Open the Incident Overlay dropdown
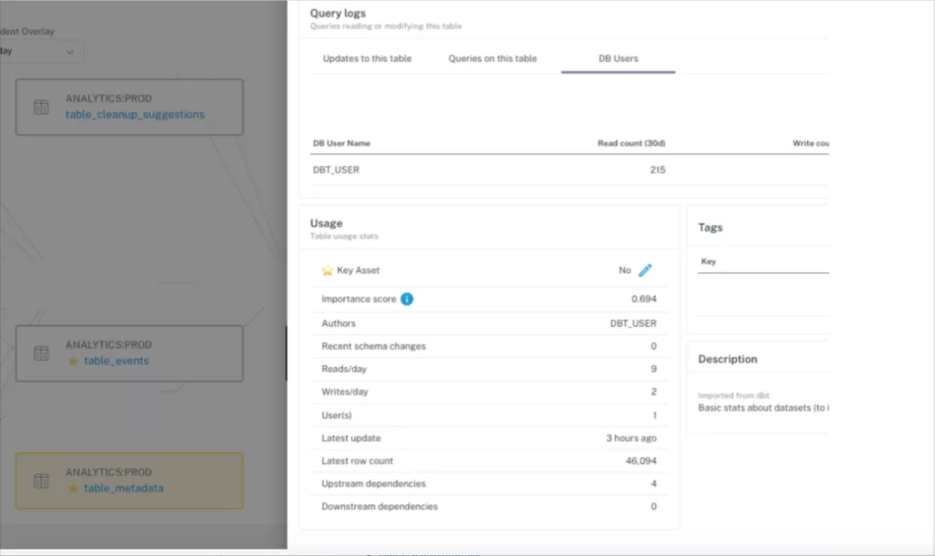 [38, 52]
